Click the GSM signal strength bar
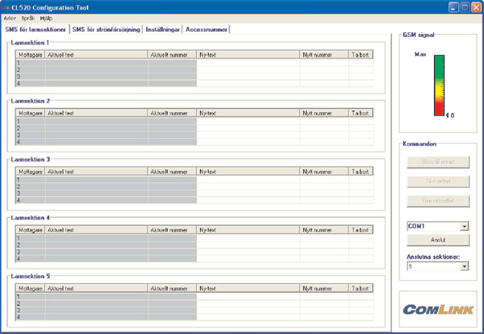This screenshot has height=334, width=484. 438,85
